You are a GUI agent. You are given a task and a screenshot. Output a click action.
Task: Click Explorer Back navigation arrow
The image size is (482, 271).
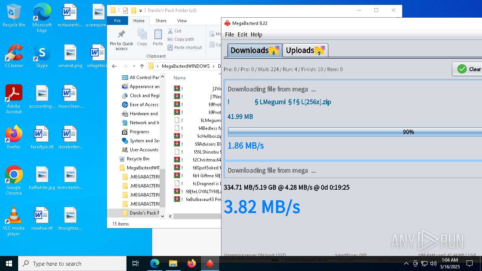114,66
